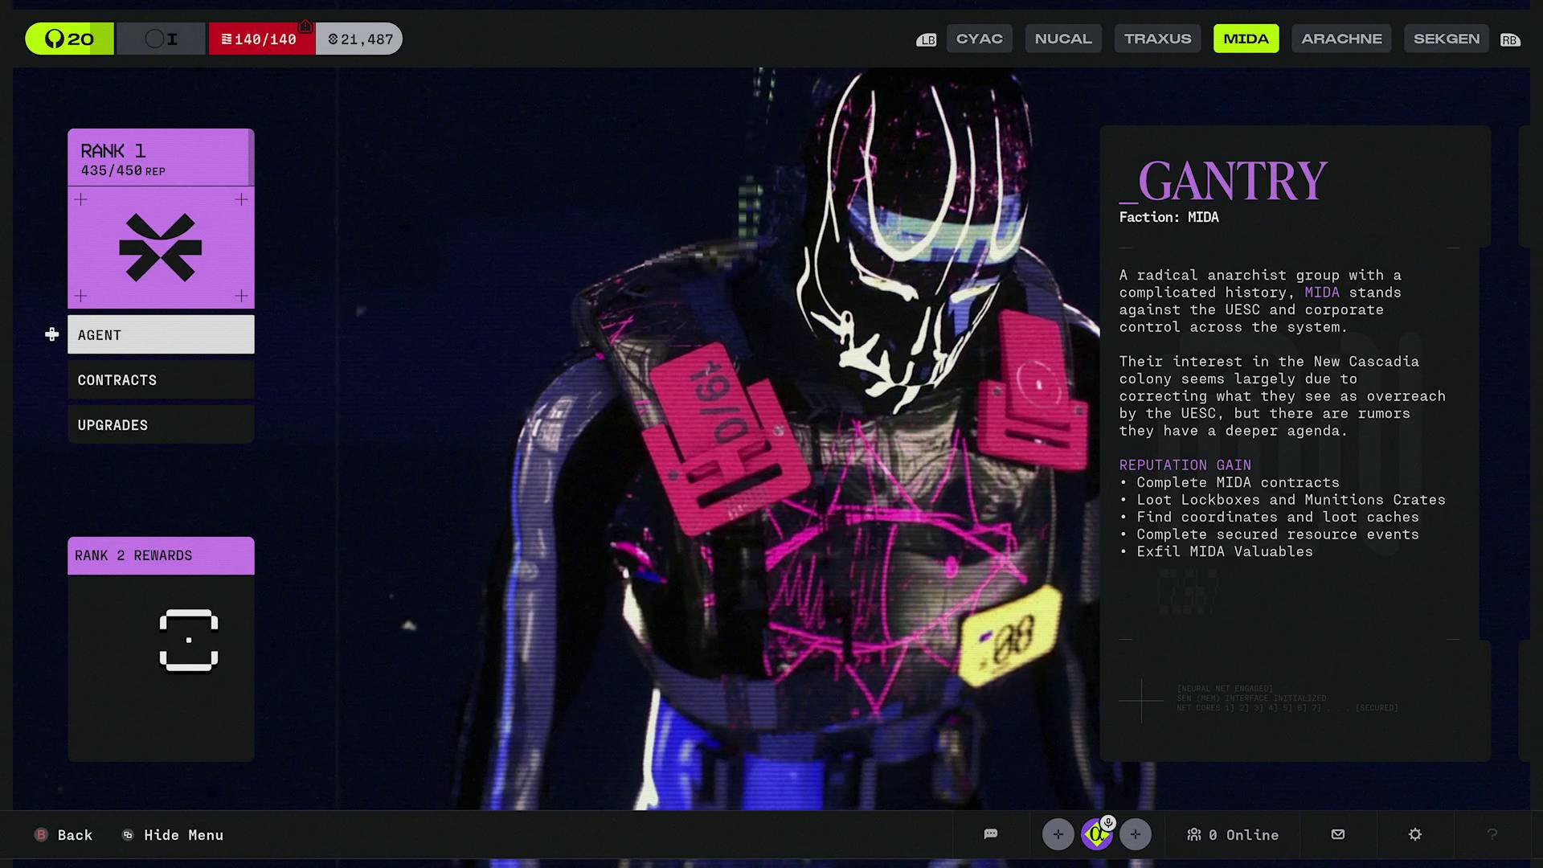The height and width of the screenshot is (868, 1543).
Task: Click the Rank 2 Rewards item thumbnail
Action: (188, 641)
